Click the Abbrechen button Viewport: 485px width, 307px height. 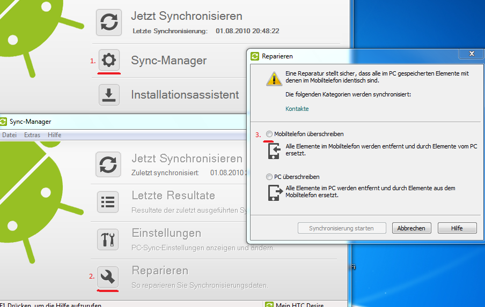pyautogui.click(x=411, y=228)
